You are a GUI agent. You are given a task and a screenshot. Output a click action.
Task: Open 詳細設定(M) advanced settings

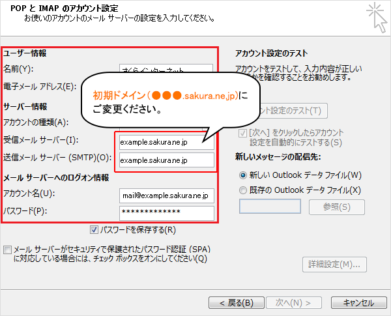tap(334, 264)
